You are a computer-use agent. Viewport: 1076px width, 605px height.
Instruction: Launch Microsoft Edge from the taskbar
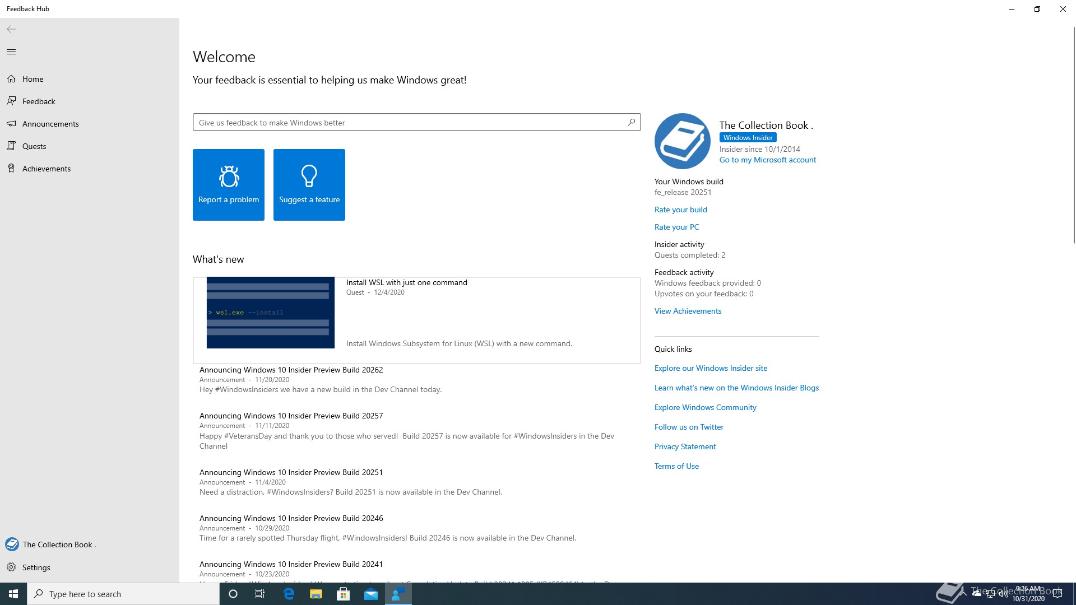point(289,594)
